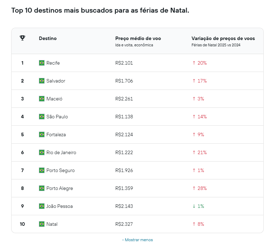
Task: Click the trophy icon in table header
Action: [22, 38]
